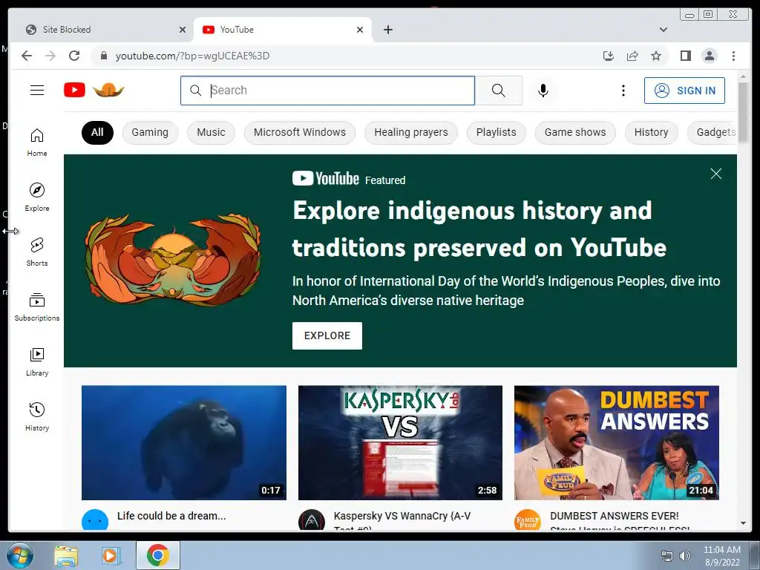This screenshot has width=760, height=570.
Task: Open a new browser tab
Action: tap(387, 30)
